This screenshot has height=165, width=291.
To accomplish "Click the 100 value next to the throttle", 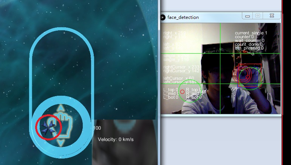I will point(97,128).
